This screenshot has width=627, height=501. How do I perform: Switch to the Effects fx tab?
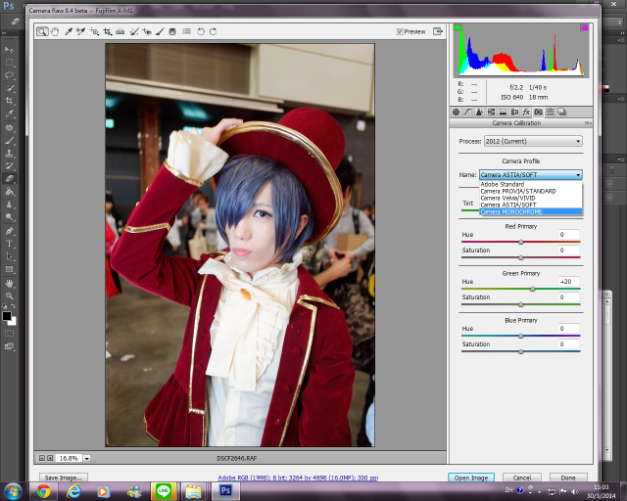pyautogui.click(x=526, y=112)
